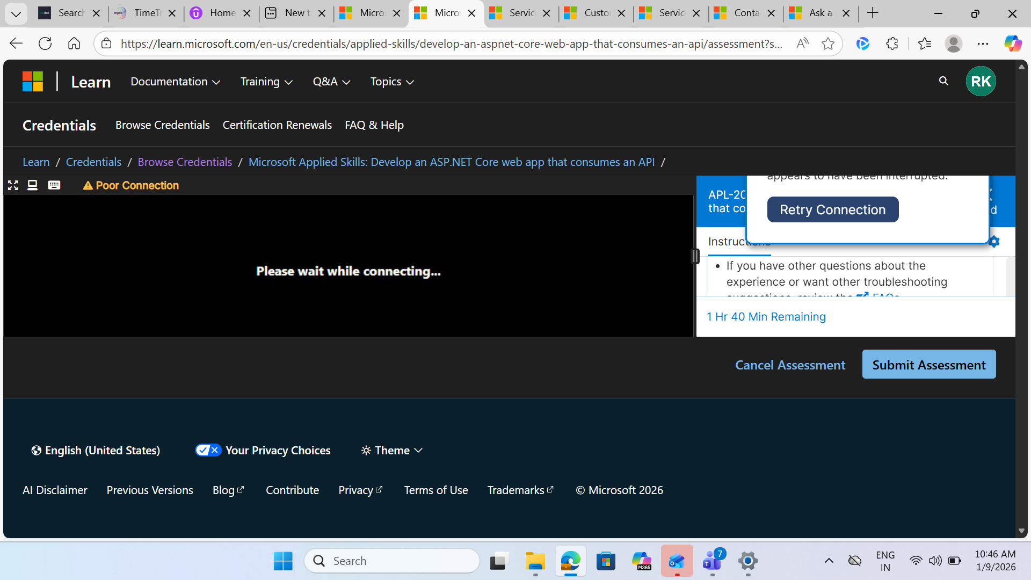The width and height of the screenshot is (1031, 580).
Task: Launch Outlook from the taskbar
Action: (677, 561)
